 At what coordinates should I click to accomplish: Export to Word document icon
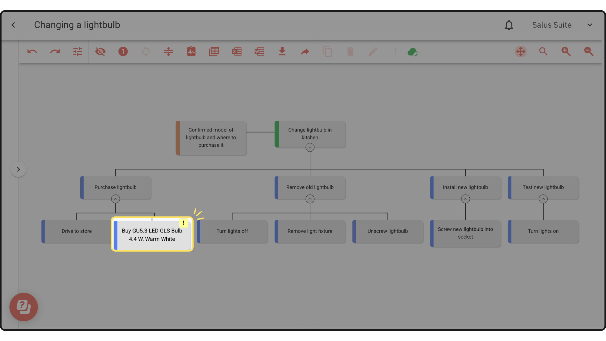click(x=259, y=52)
